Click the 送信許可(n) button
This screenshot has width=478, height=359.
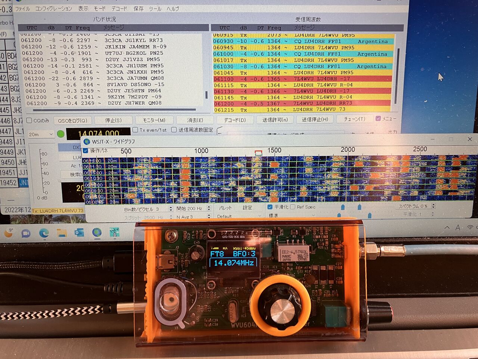coord(275,120)
